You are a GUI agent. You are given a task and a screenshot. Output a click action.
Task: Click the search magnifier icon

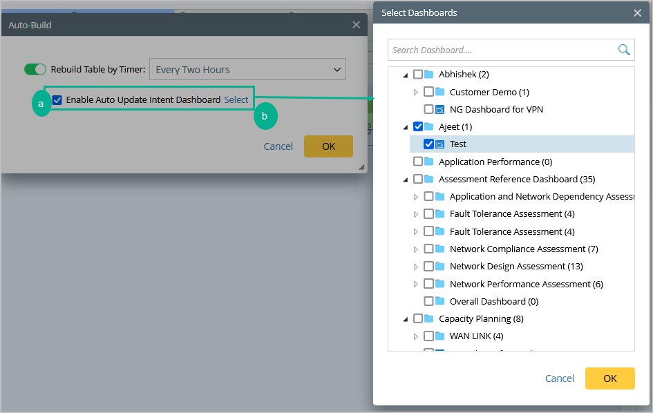point(624,50)
